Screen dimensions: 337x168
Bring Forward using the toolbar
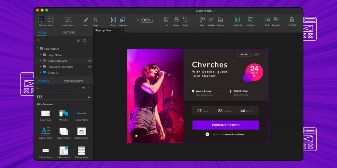(276, 19)
